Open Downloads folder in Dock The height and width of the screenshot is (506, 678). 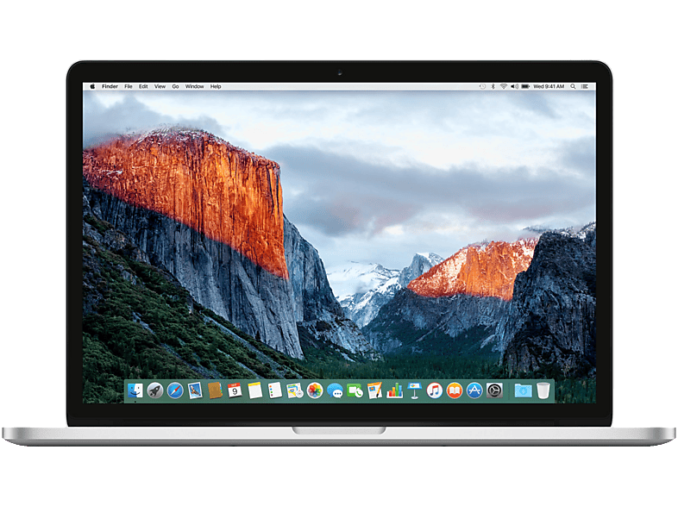point(523,390)
